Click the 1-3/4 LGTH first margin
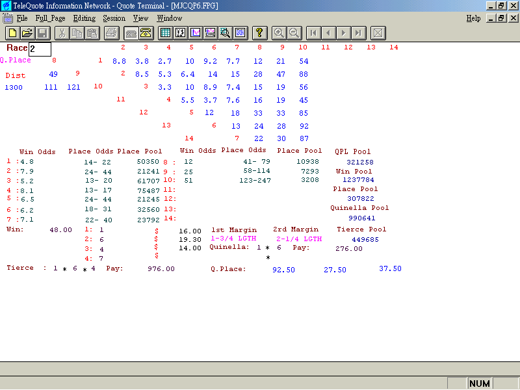Screen dimensions: 520x390 click(233, 239)
